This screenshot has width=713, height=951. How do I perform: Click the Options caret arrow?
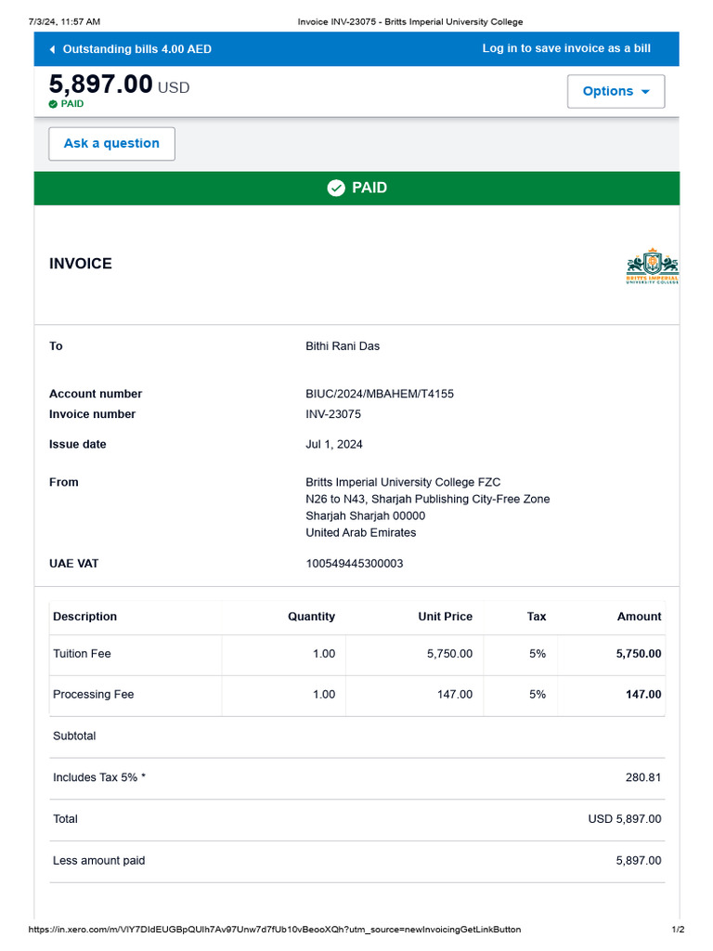pos(646,92)
